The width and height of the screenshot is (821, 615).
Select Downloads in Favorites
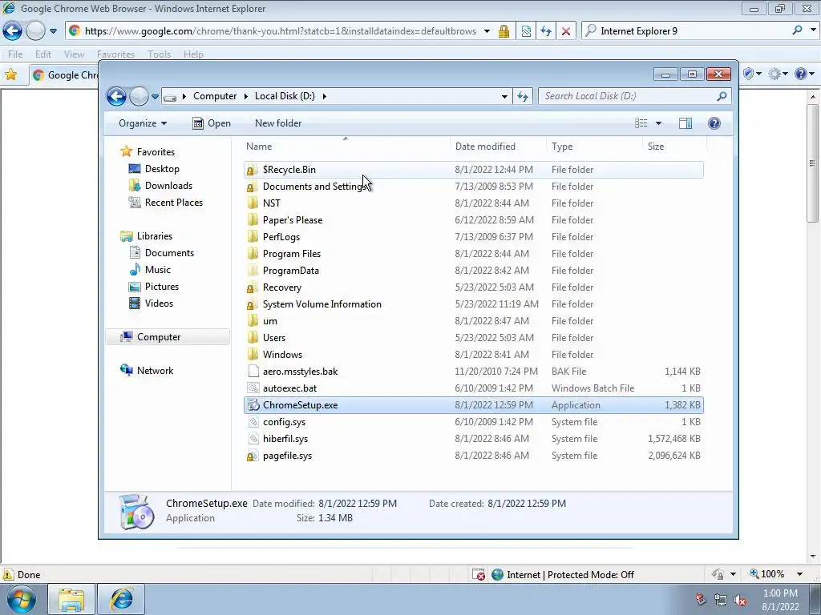point(168,186)
